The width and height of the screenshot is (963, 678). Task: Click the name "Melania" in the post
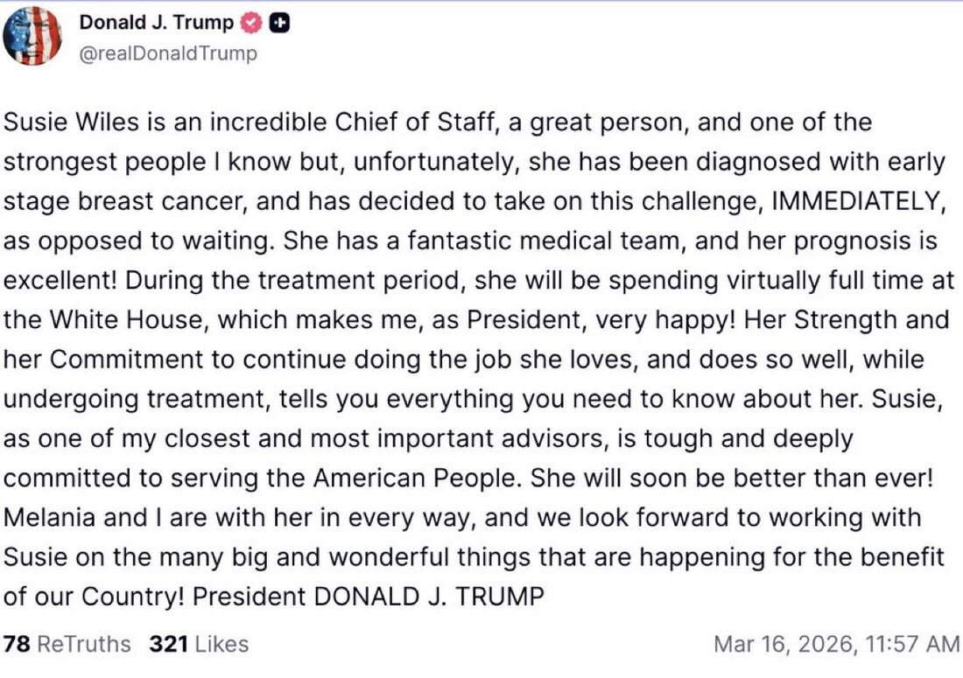click(51, 518)
